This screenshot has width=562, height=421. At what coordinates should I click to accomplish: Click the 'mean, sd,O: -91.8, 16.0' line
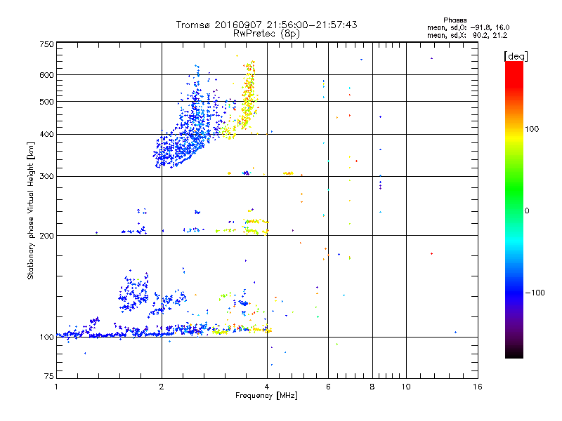468,27
